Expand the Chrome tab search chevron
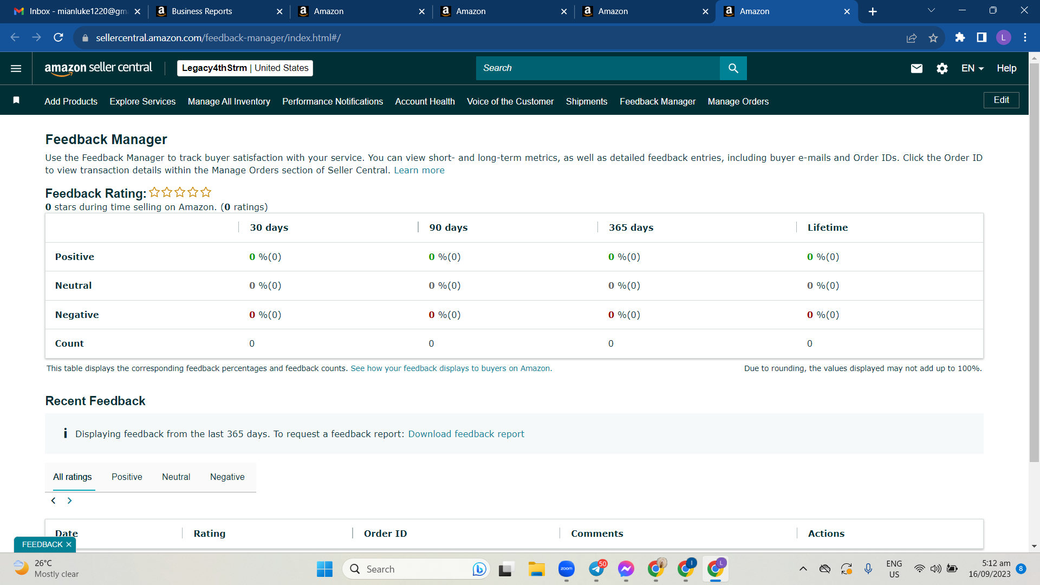The width and height of the screenshot is (1040, 585). click(931, 11)
